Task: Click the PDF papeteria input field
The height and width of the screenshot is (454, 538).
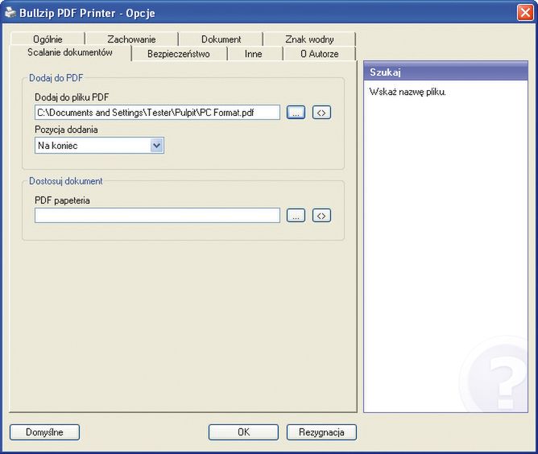Action: tap(157, 216)
